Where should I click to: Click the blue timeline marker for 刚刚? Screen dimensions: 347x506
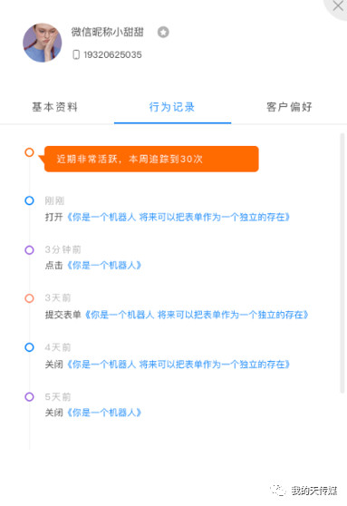(29, 200)
